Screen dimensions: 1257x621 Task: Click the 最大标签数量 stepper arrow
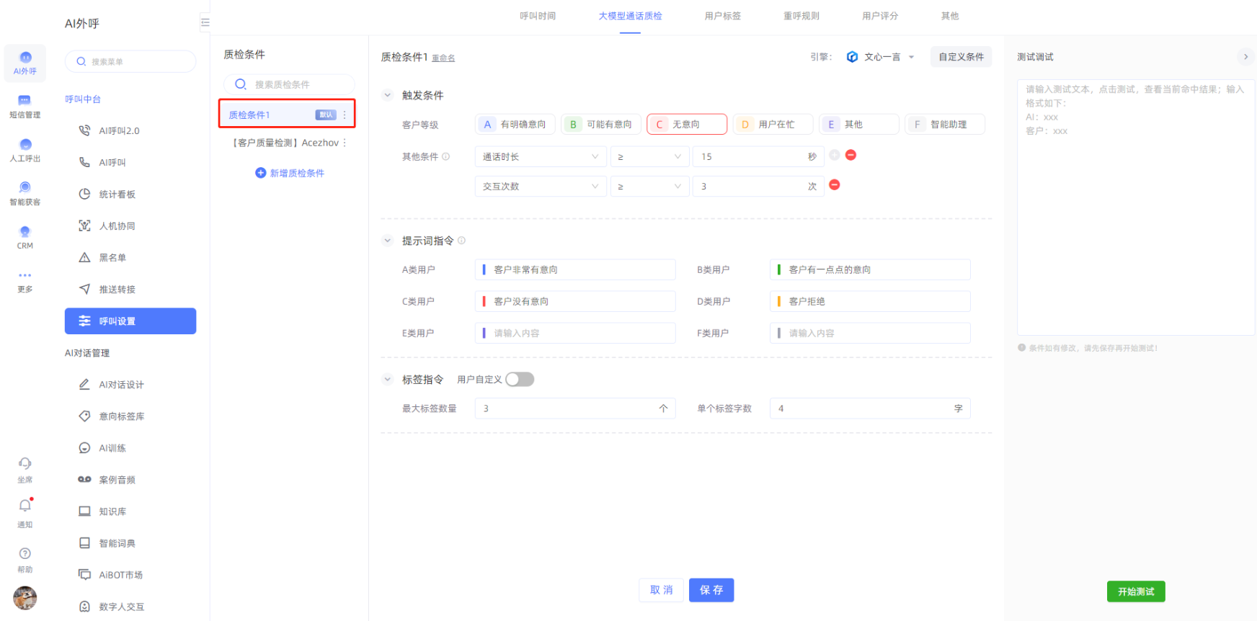[x=663, y=408]
